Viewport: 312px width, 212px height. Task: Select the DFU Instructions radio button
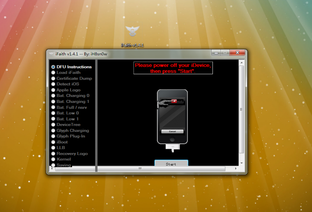click(x=53, y=67)
